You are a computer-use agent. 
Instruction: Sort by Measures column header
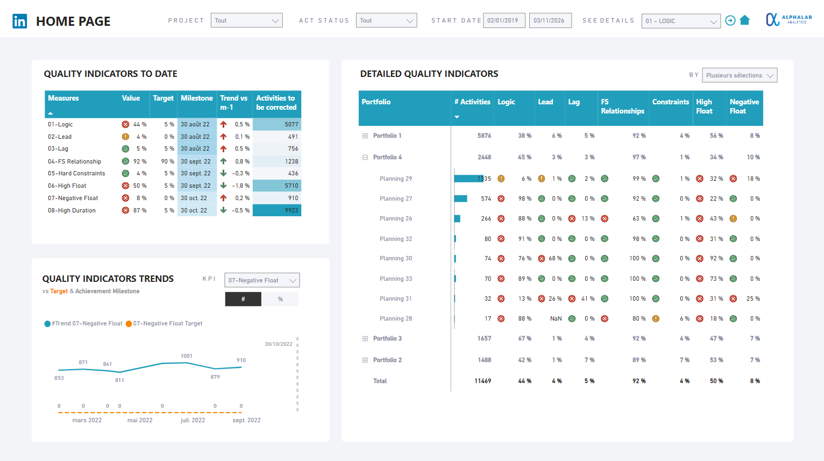63,98
